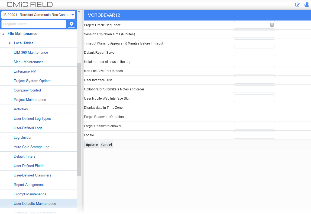This screenshot has height=214, width=311.
Task: Expand the Local Tables tree item
Action: click(10, 43)
